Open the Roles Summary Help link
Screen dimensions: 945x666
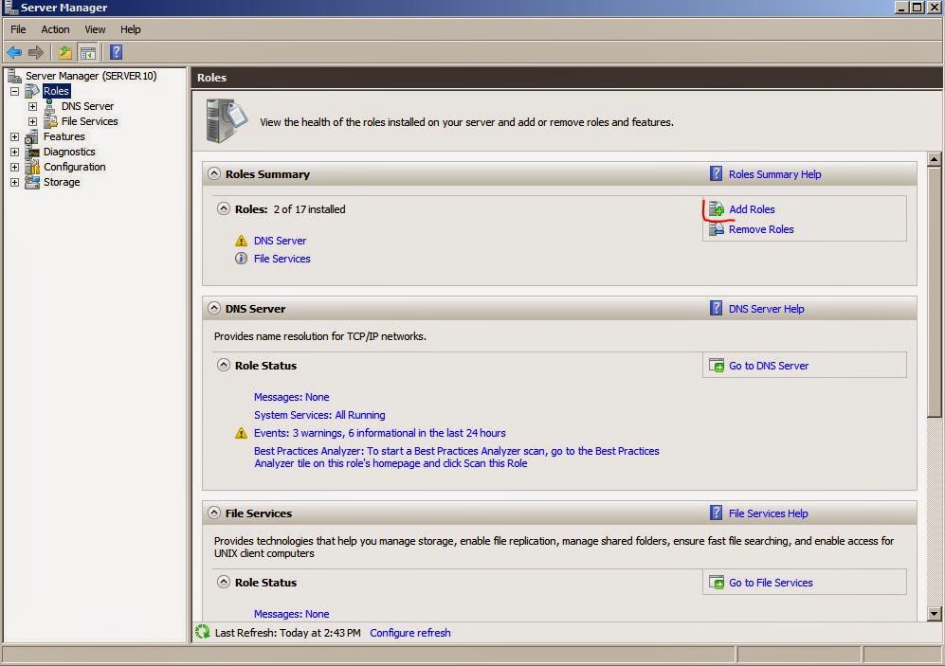774,174
